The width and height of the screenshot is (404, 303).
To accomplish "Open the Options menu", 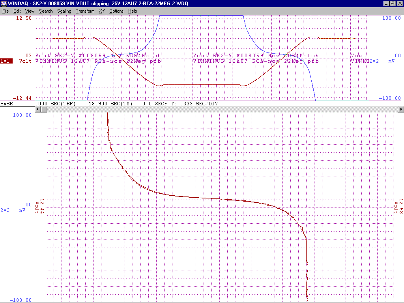I will (116, 11).
